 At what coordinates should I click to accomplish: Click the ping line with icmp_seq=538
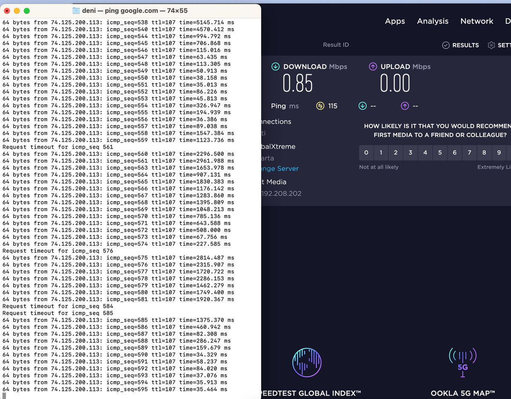click(118, 23)
